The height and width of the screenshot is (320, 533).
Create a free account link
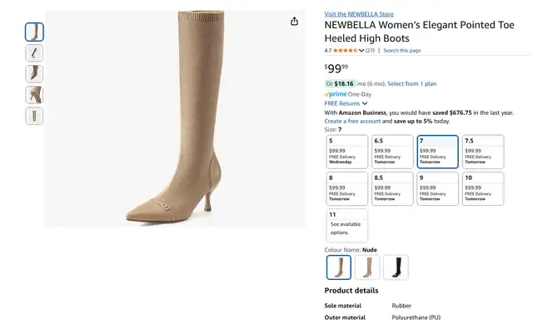[352, 121]
